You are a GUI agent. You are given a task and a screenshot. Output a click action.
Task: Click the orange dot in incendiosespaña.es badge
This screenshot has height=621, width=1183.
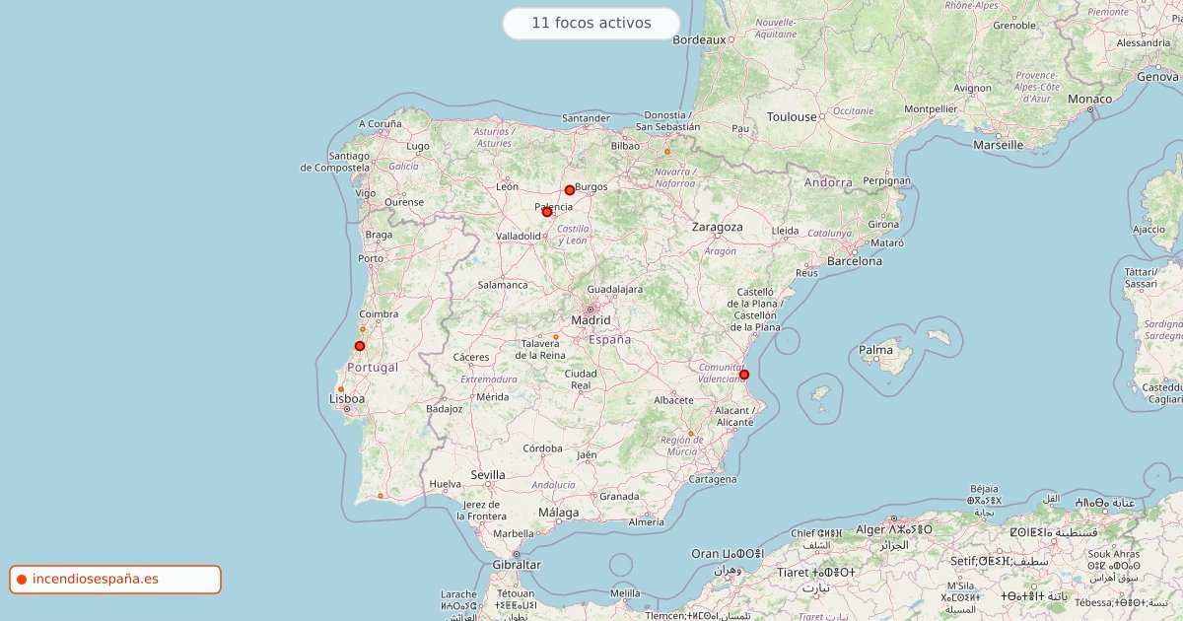coord(21,580)
